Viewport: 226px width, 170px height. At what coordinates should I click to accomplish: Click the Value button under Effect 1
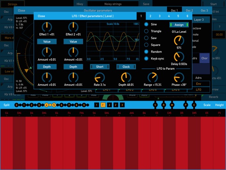[47, 41]
